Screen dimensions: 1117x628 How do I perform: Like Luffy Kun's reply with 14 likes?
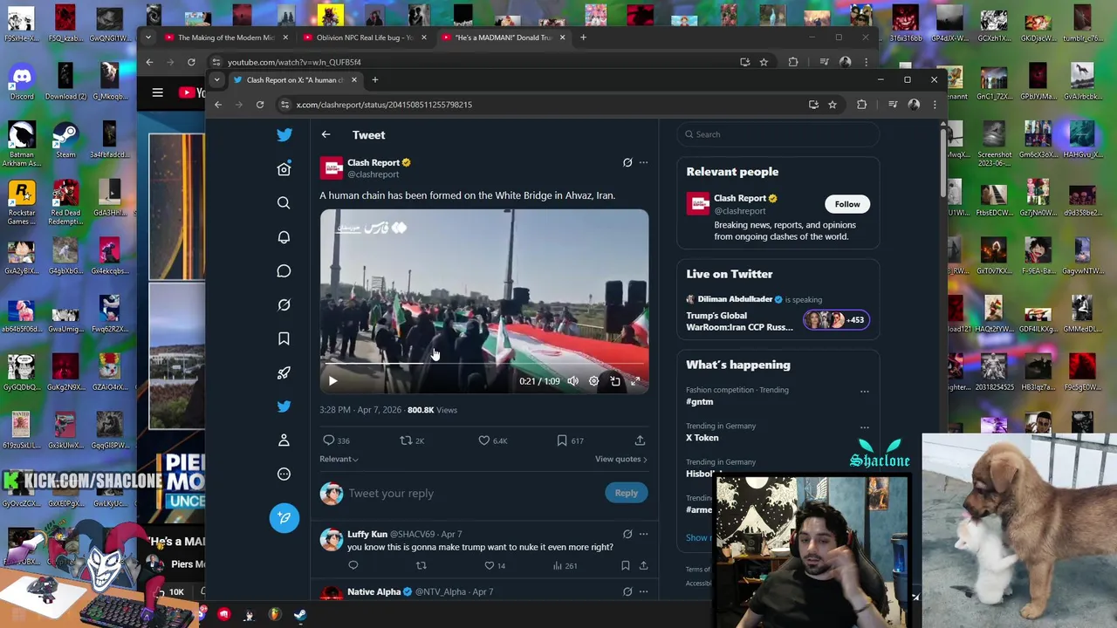point(490,566)
